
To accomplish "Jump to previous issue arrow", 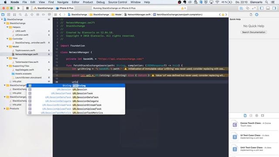I will 220,14.
